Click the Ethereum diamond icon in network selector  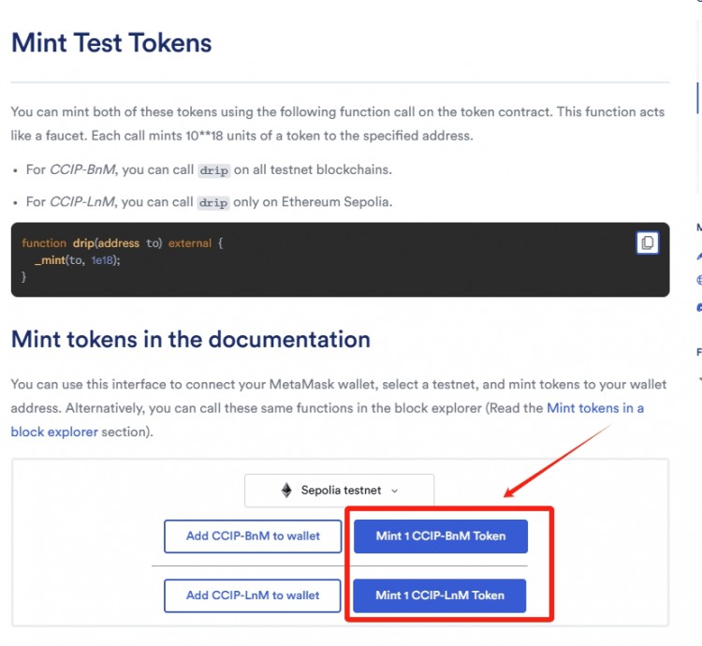(286, 491)
